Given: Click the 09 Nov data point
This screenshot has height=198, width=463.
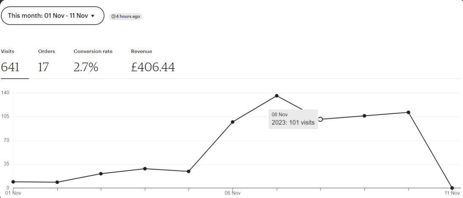Looking at the screenshot, I should 364,115.
